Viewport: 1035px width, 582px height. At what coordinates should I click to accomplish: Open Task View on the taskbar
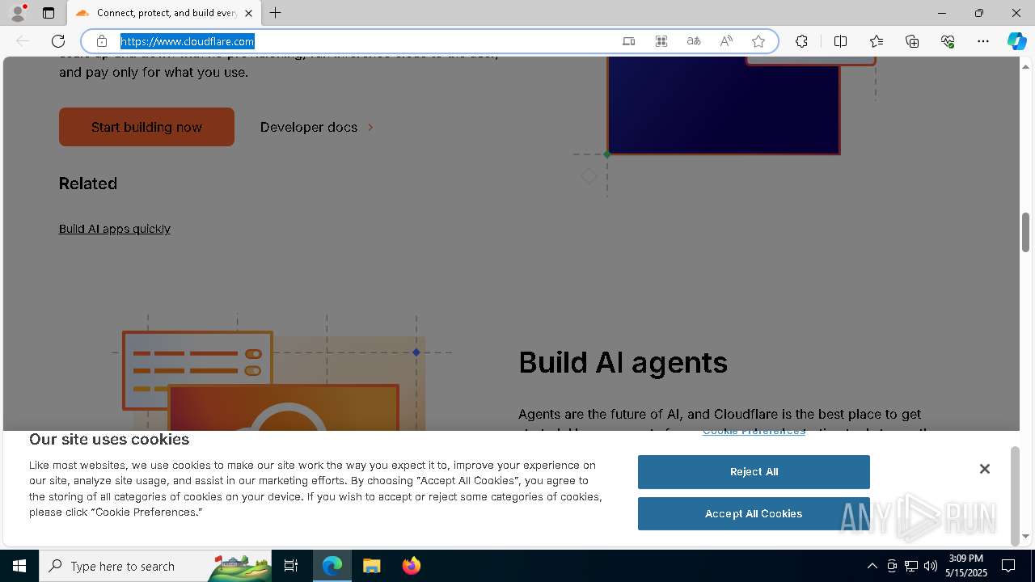[x=291, y=566]
